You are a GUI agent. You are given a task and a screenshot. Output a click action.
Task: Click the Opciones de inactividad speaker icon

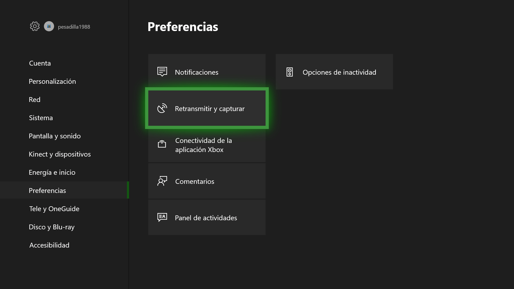pyautogui.click(x=290, y=72)
